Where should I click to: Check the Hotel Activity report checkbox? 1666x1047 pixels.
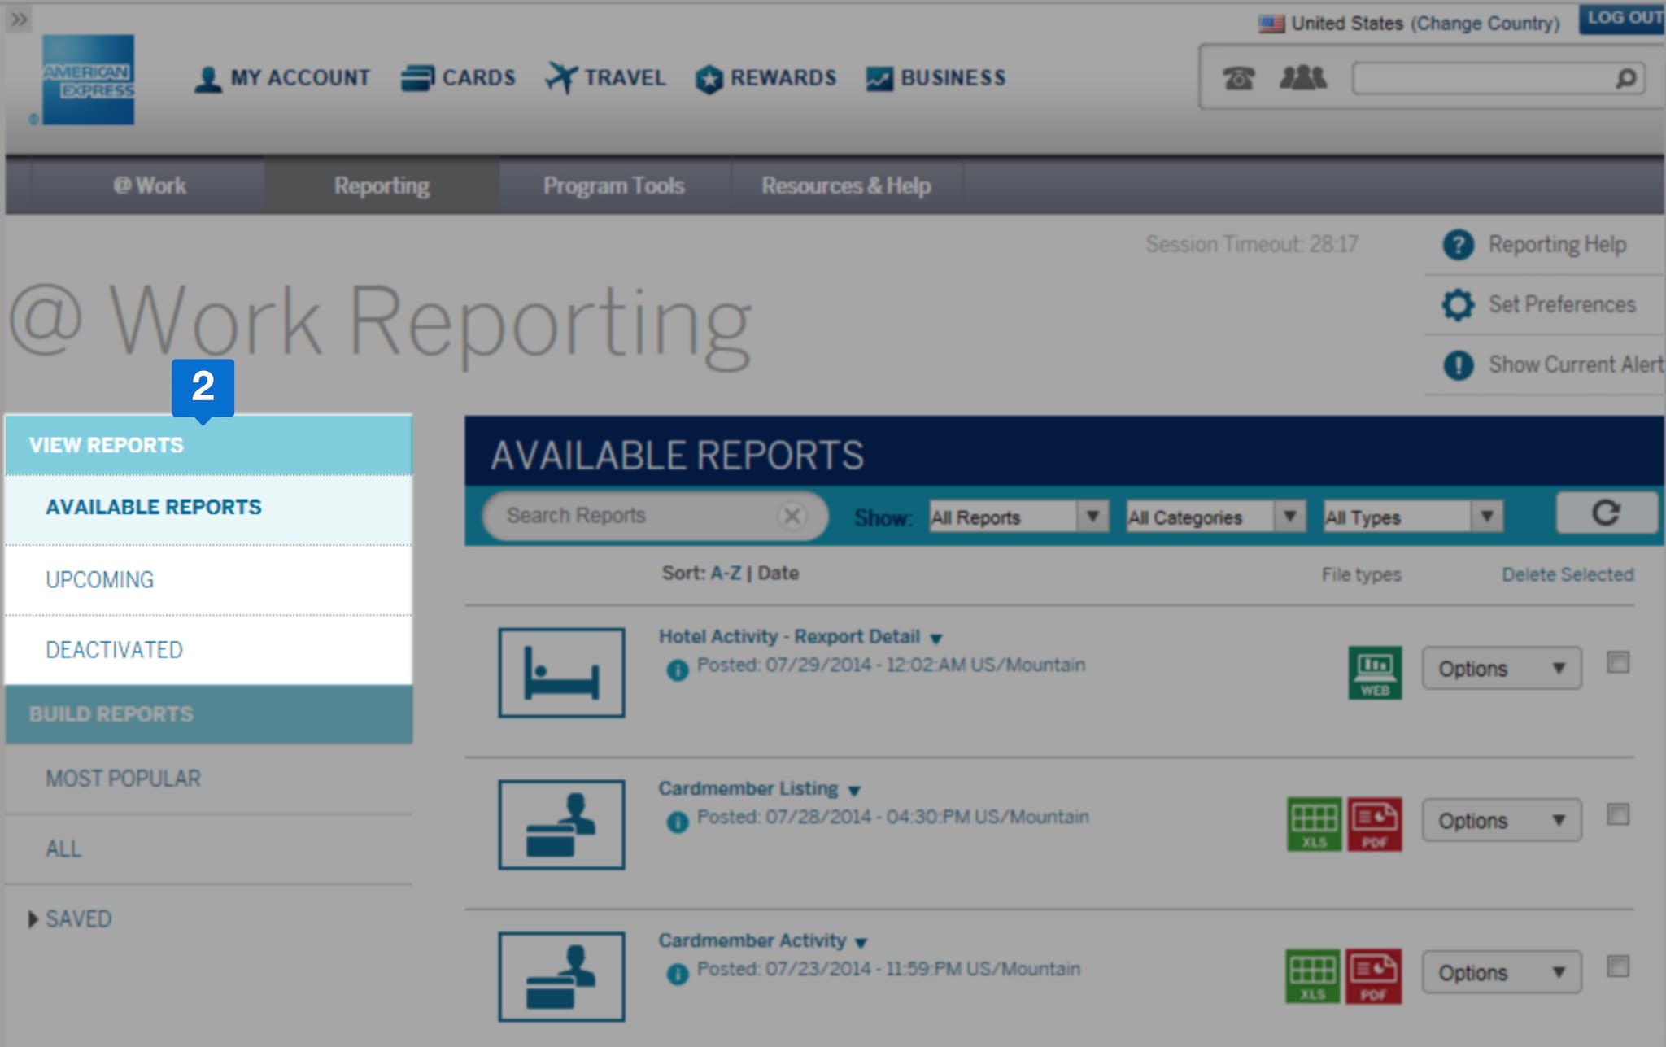tap(1618, 662)
